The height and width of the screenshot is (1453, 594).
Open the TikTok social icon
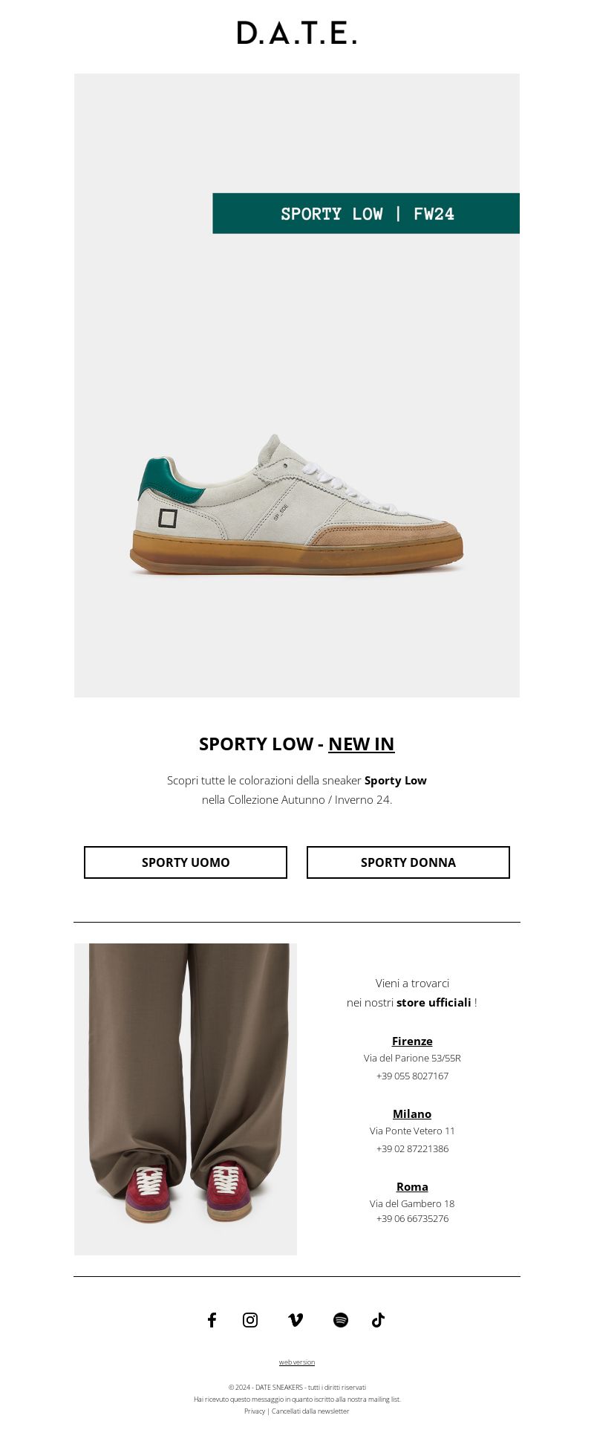coord(378,1319)
